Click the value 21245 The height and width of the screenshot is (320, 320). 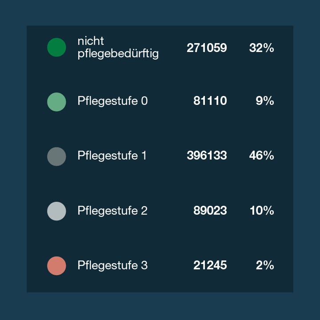(210, 265)
